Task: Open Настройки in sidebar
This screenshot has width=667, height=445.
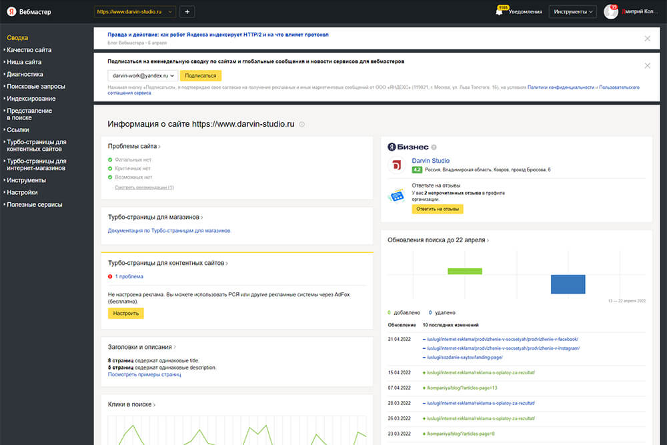Action: tap(22, 192)
